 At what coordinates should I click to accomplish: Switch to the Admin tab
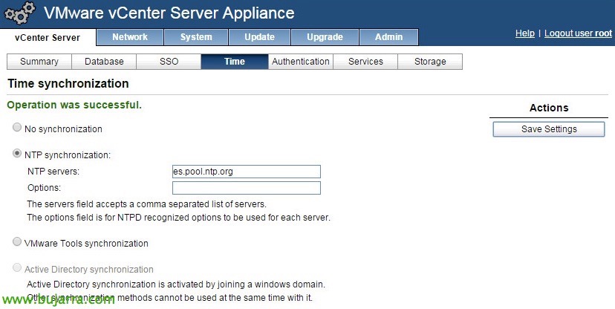(x=388, y=37)
